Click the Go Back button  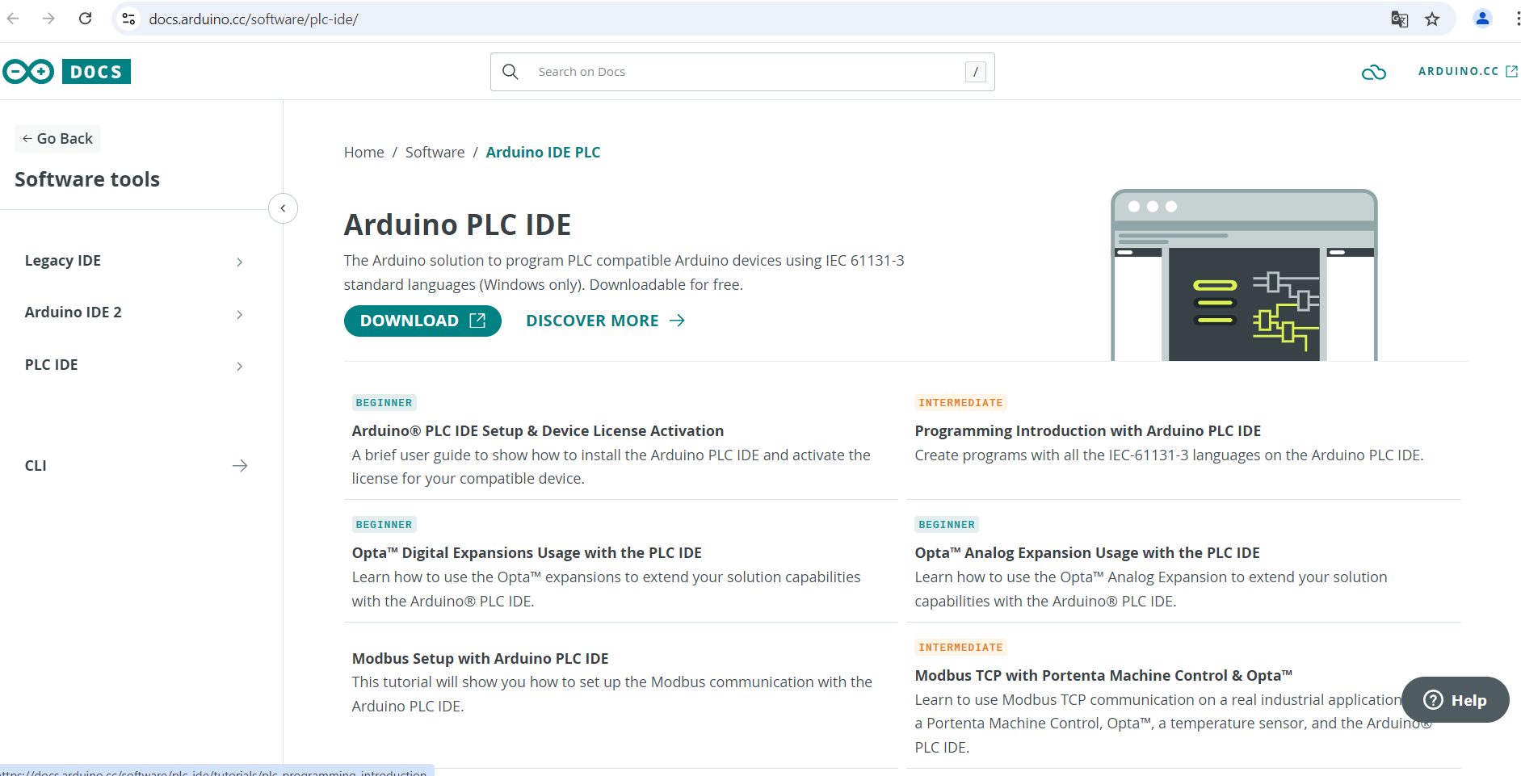(x=57, y=139)
